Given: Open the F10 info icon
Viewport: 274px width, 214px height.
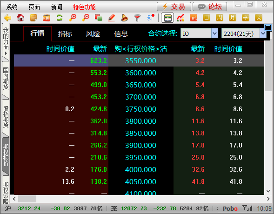Looking at the screenshot, I should coord(47,18).
